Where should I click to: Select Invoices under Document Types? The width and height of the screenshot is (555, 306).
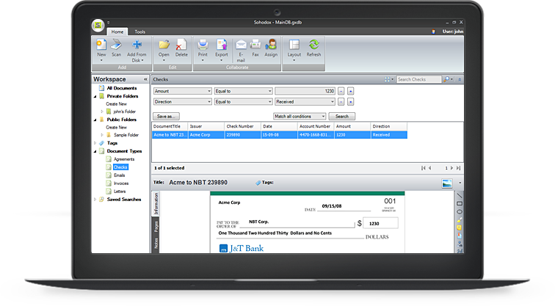[x=120, y=183]
